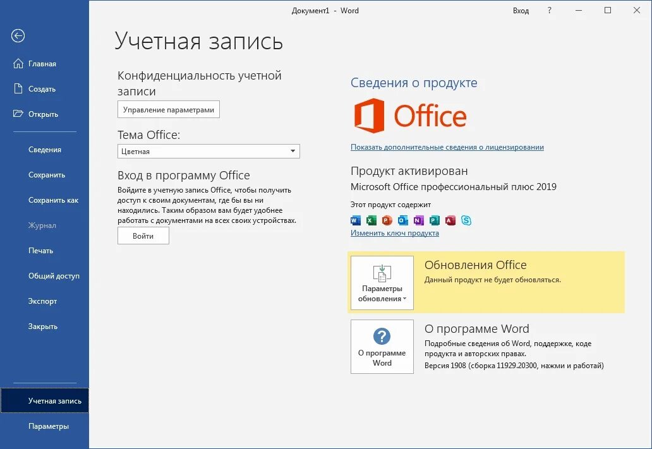The height and width of the screenshot is (449, 652).
Task: Click the Войти sign-in button
Action: (x=143, y=236)
